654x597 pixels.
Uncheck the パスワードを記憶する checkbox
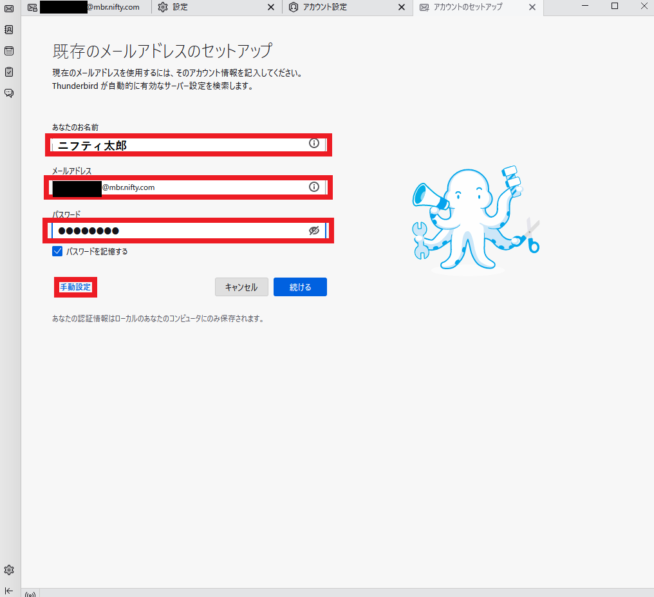57,251
